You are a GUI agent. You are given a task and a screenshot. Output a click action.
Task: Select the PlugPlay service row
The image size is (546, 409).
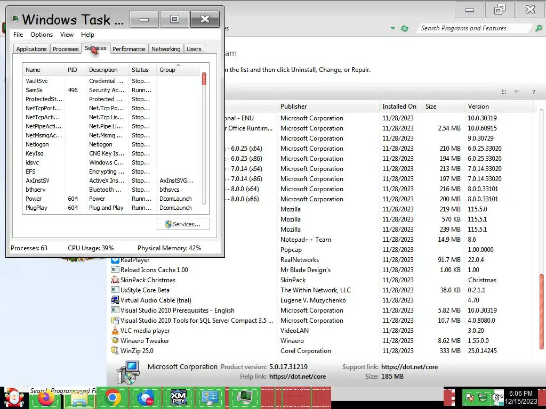click(111, 208)
